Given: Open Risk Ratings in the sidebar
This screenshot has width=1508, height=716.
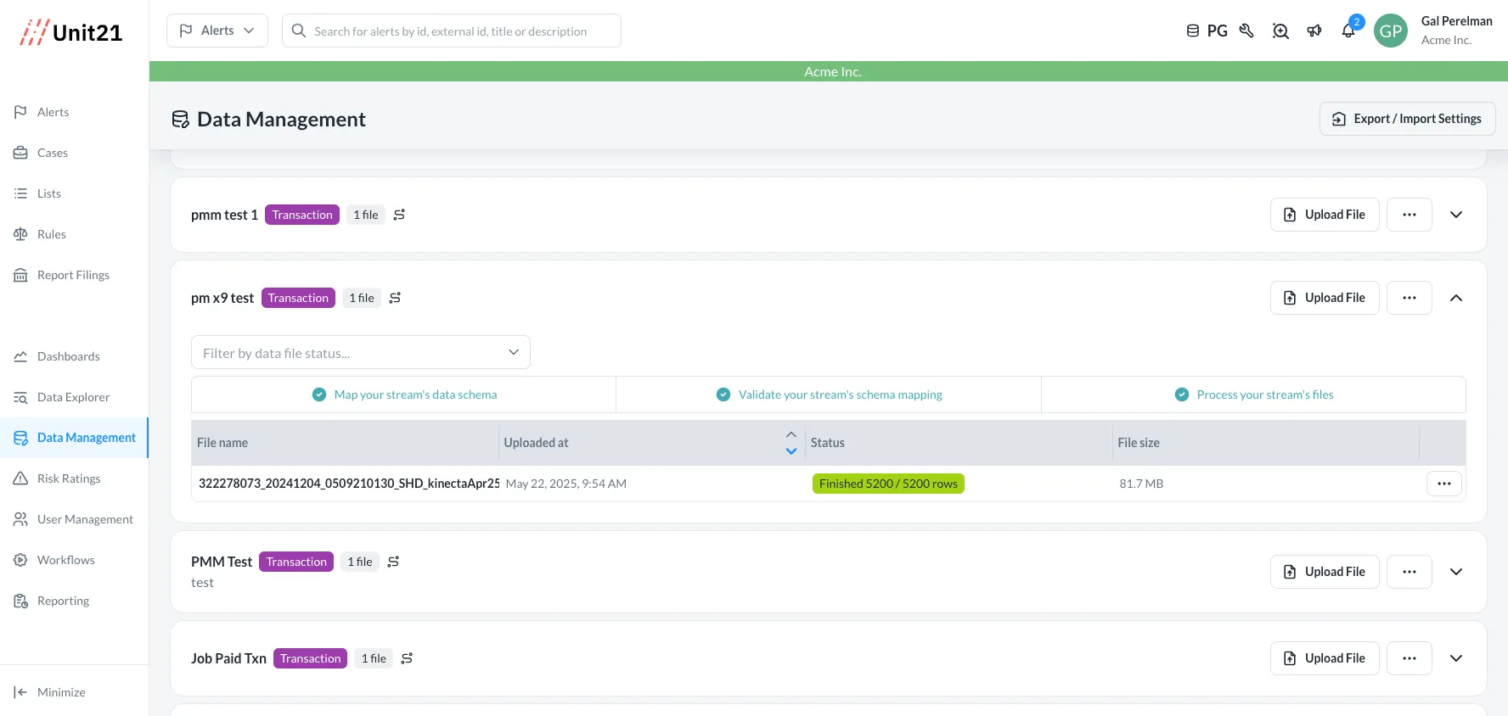Looking at the screenshot, I should pyautogui.click(x=74, y=478).
